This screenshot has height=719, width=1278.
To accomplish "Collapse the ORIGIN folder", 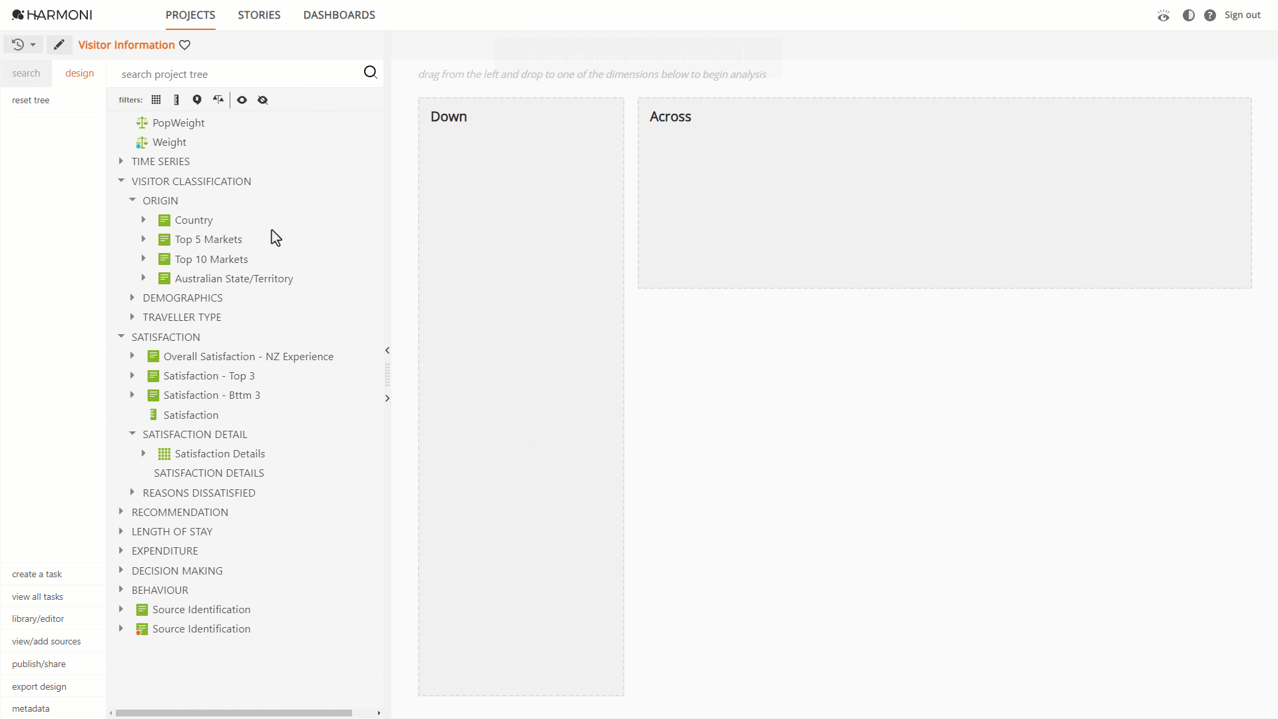I will pos(132,200).
